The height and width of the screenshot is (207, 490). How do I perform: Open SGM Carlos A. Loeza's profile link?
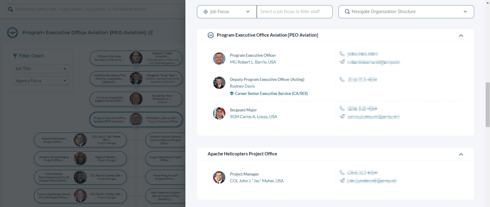tap(253, 116)
